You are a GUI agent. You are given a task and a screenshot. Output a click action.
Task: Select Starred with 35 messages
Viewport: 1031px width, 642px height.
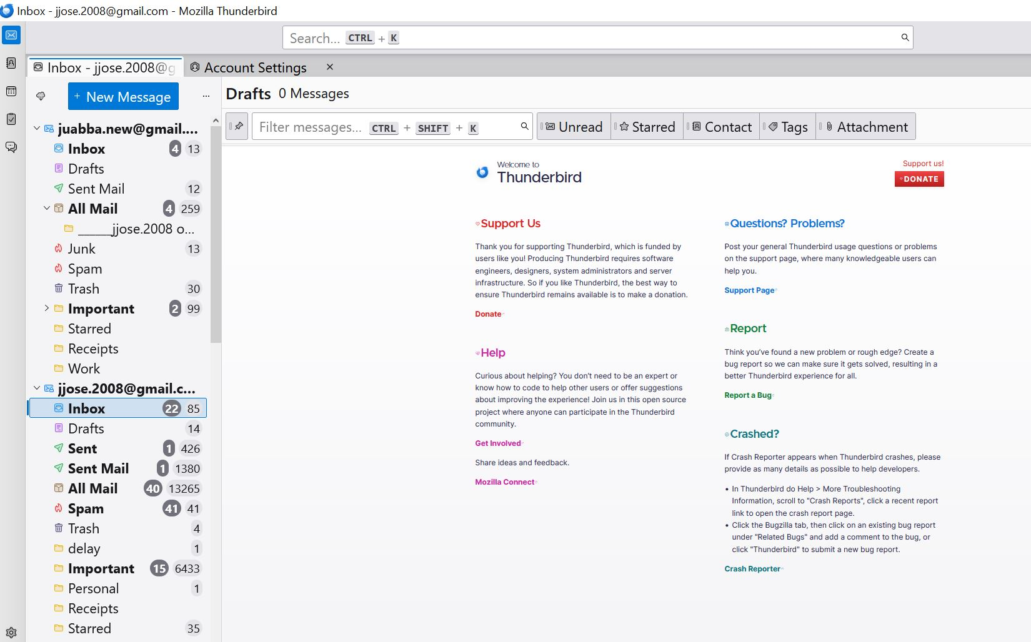[118, 628]
